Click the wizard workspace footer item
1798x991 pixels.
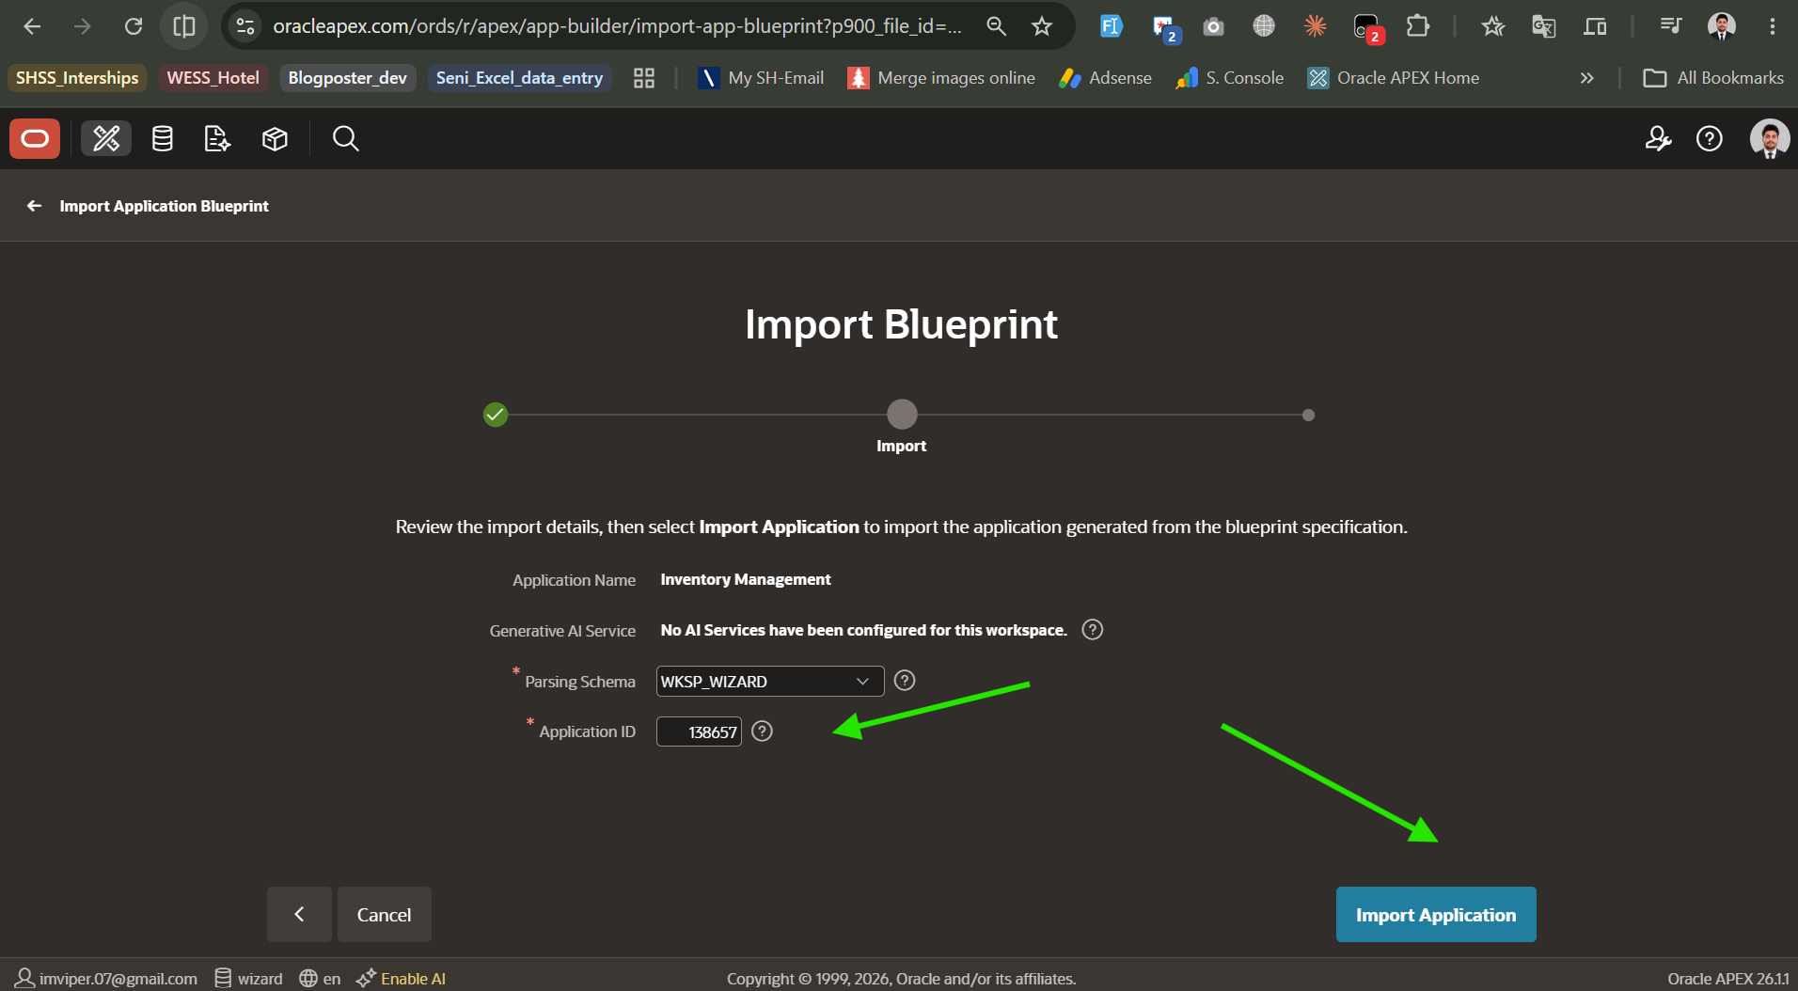[x=248, y=979]
